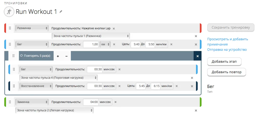
Task: Click drag handle of the 1,00 км Бег step
Action: coord(10,44)
